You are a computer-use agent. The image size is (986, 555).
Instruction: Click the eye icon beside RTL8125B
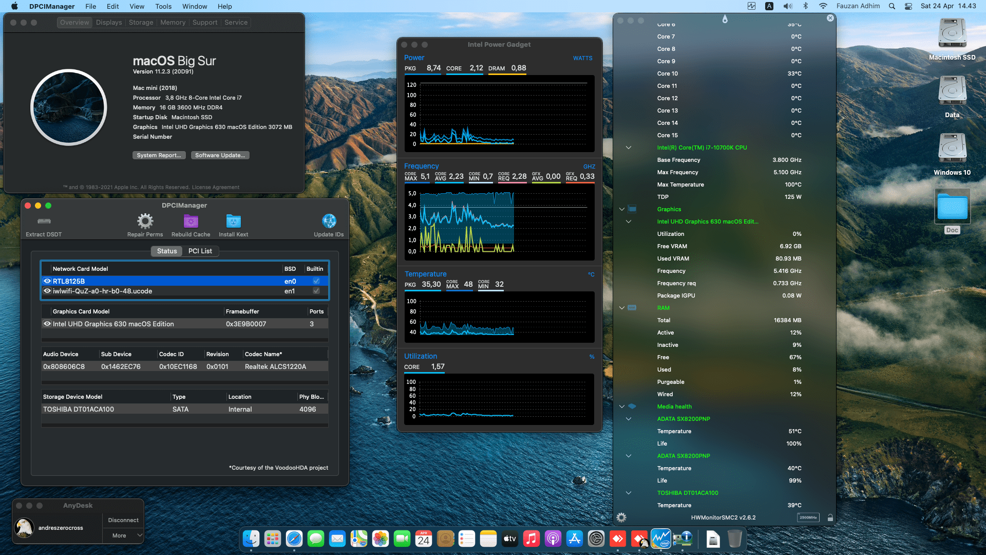click(47, 281)
